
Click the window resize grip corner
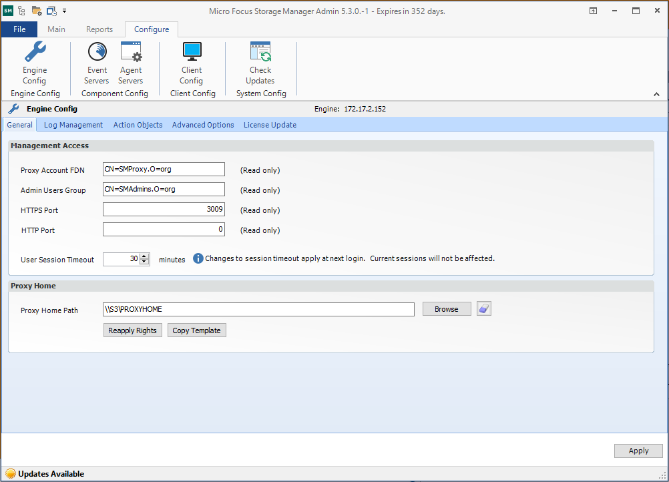tap(663, 476)
